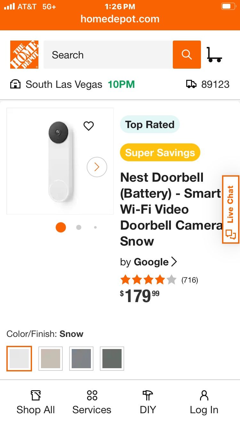Tap the store location icon
The height and width of the screenshot is (426, 240).
click(15, 84)
